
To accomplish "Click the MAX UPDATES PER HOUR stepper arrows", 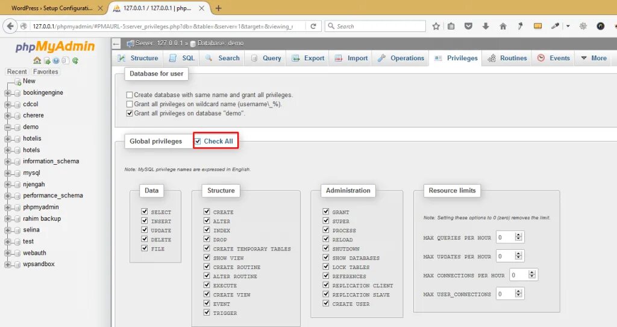I will point(519,256).
